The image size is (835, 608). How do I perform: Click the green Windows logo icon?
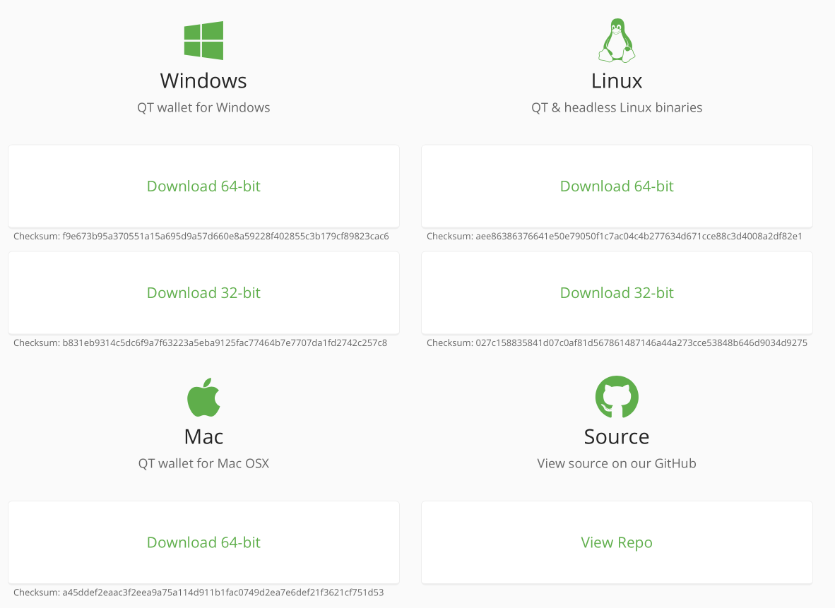[x=203, y=40]
